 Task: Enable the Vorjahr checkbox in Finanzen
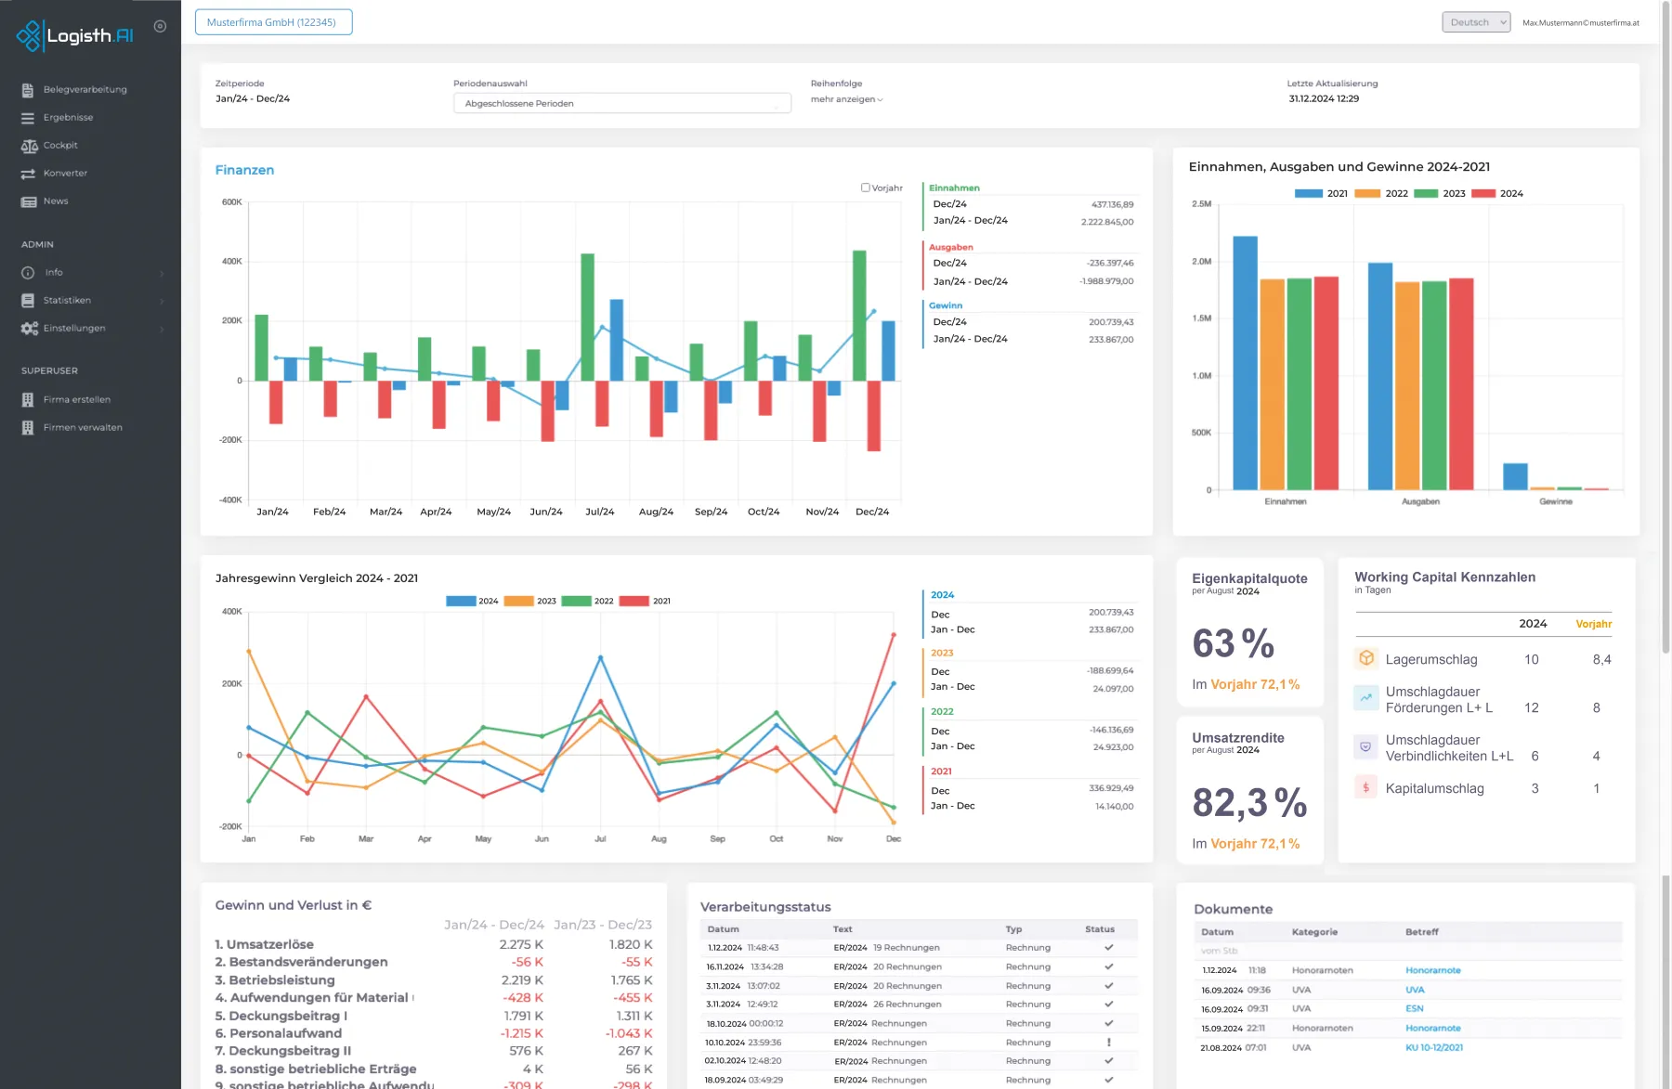coord(866,188)
